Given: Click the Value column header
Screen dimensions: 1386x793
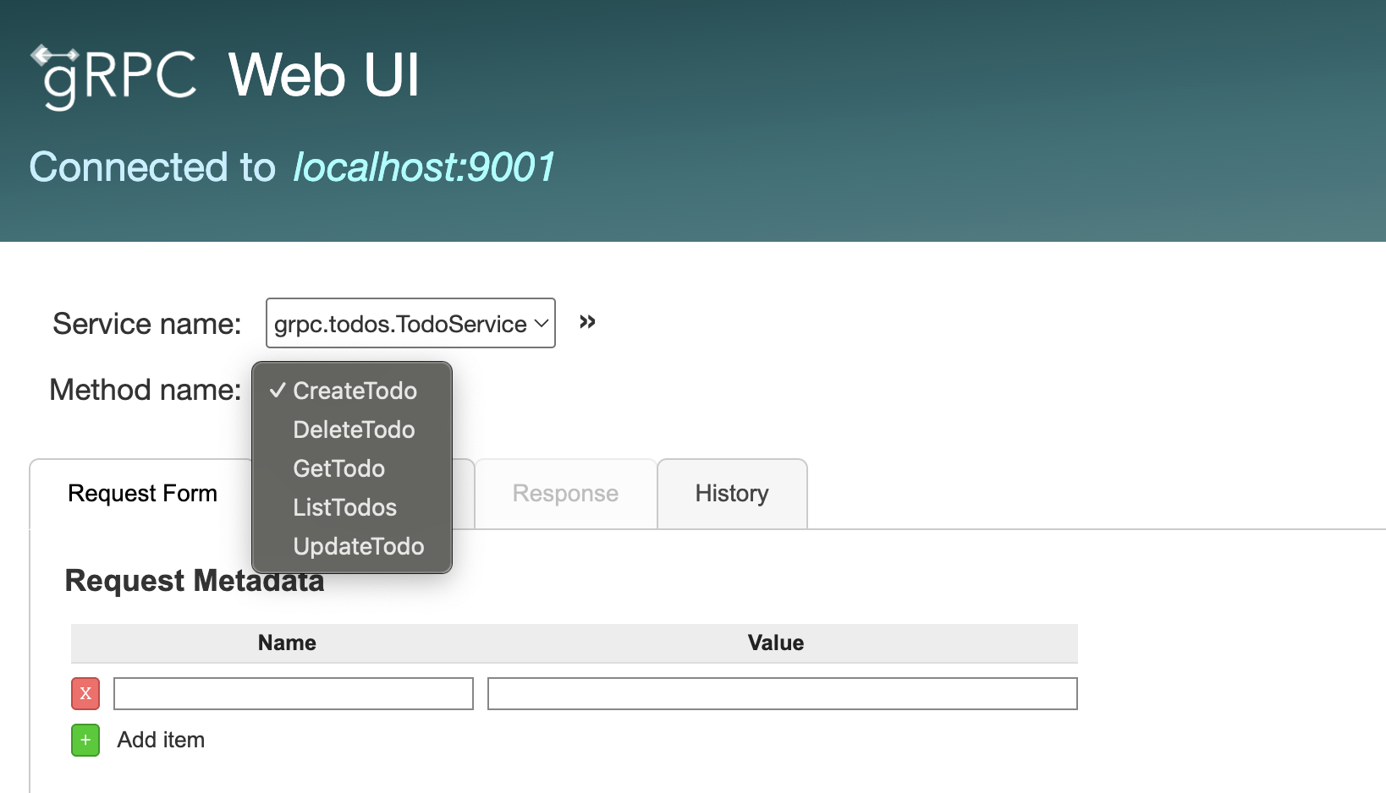Looking at the screenshot, I should click(x=775, y=643).
